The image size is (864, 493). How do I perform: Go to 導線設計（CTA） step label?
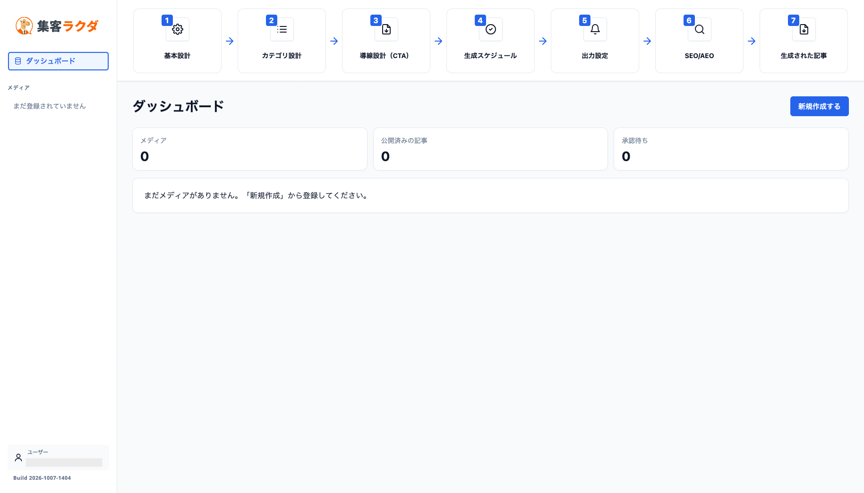coord(386,56)
